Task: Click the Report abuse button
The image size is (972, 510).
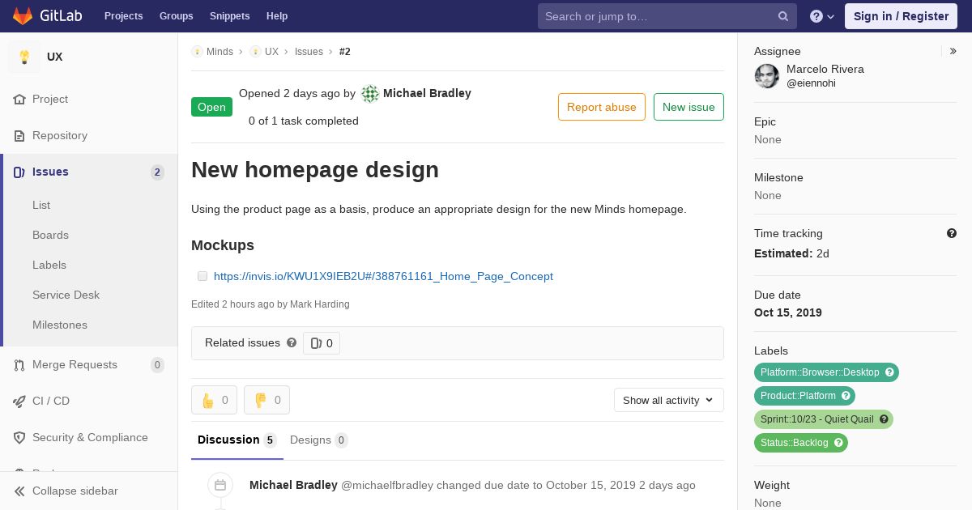Action: click(x=602, y=107)
